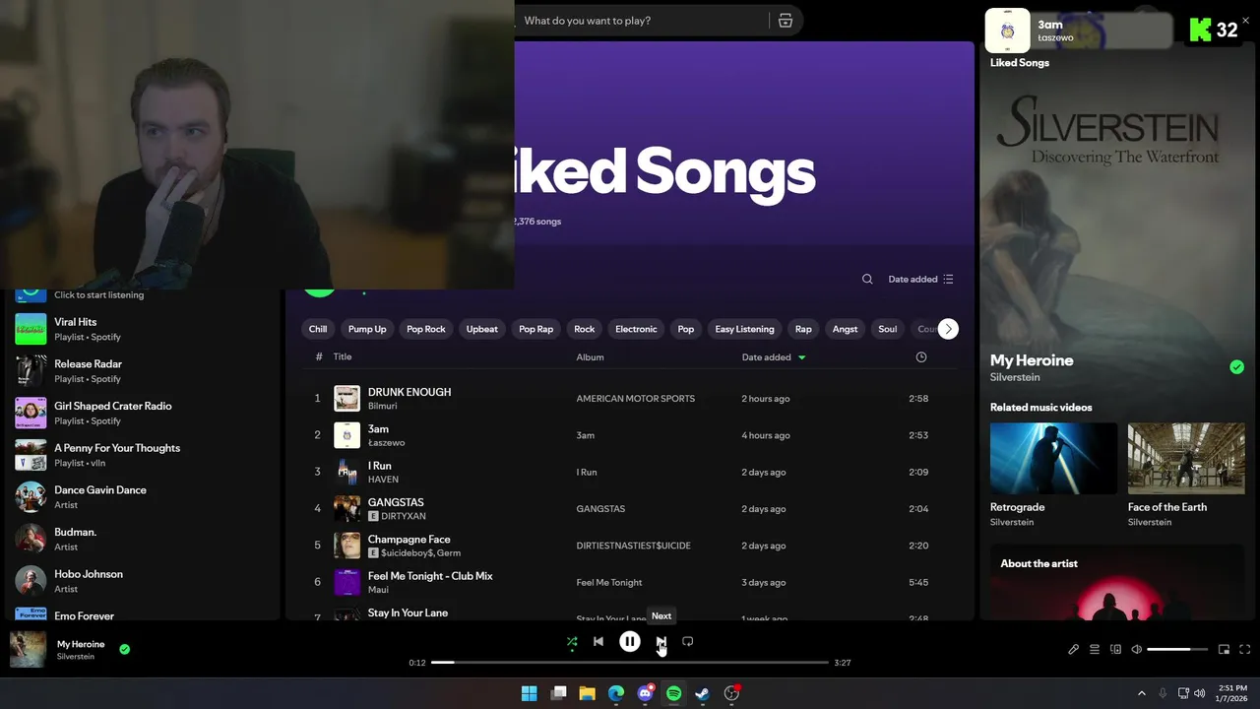
Task: Mute Spotify with the speaker icon
Action: tap(1137, 650)
